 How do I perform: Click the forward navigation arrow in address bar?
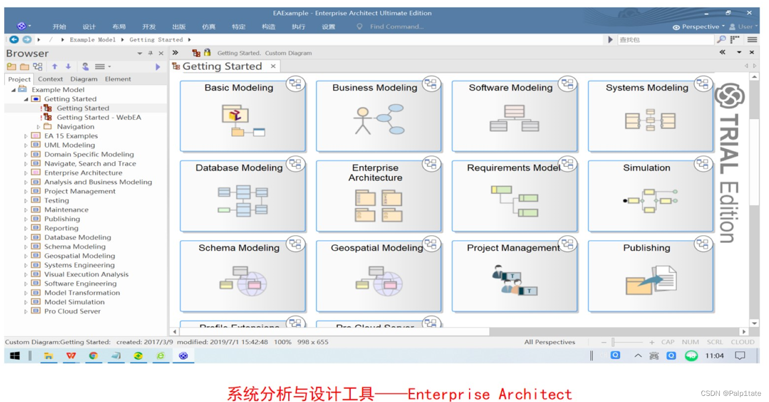tap(27, 39)
